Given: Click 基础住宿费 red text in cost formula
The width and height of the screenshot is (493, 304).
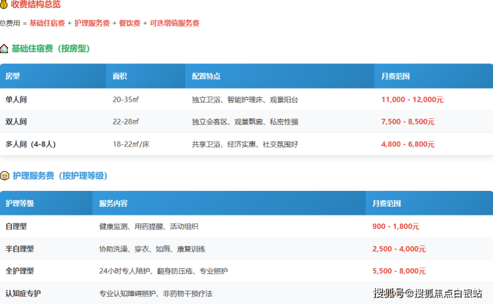Looking at the screenshot, I should coord(47,23).
